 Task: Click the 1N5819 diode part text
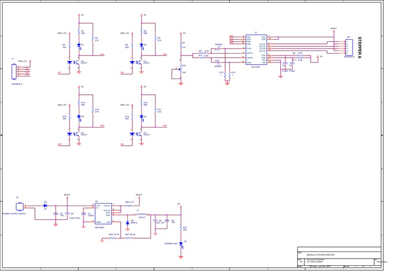[134, 223]
